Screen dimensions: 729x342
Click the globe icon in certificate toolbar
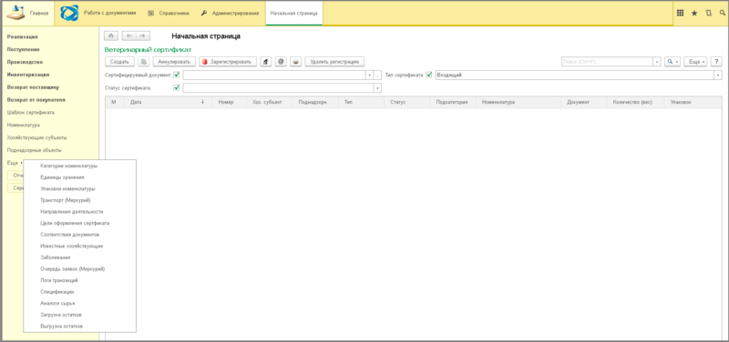[281, 61]
